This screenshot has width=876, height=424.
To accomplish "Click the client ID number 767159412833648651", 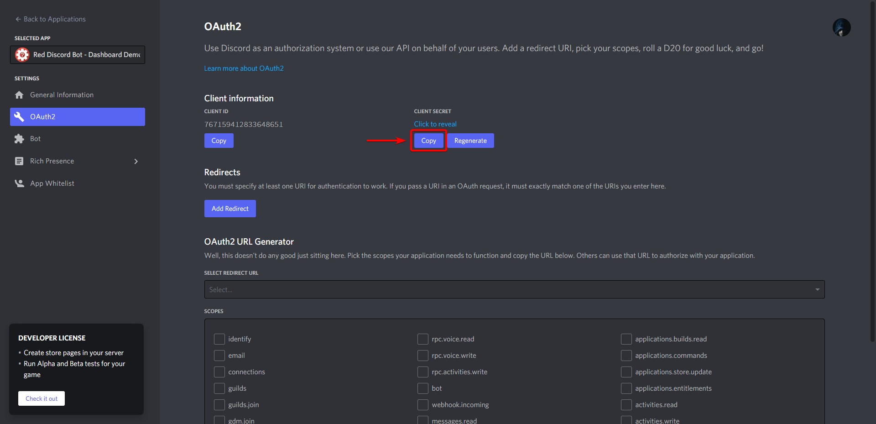I will (x=244, y=125).
